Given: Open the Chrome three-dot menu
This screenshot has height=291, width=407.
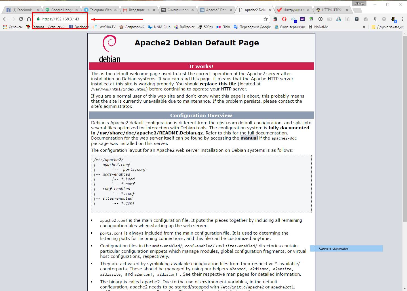Looking at the screenshot, I should 402,19.
